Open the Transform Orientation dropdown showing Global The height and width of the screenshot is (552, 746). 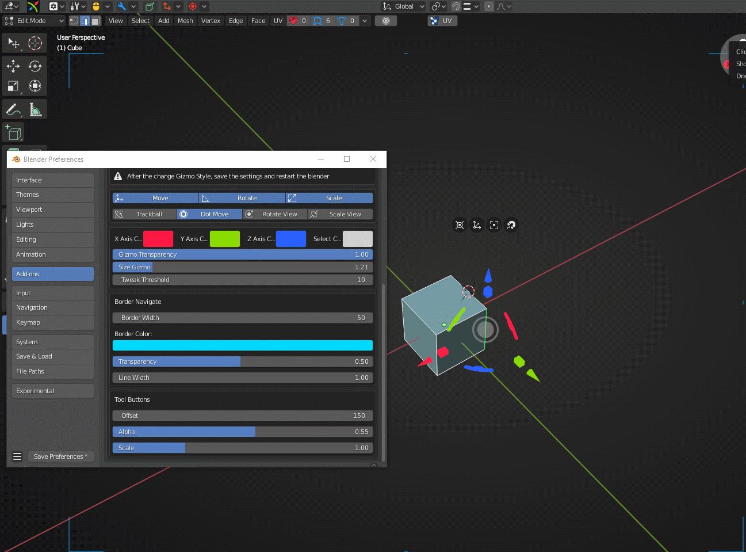tap(403, 6)
